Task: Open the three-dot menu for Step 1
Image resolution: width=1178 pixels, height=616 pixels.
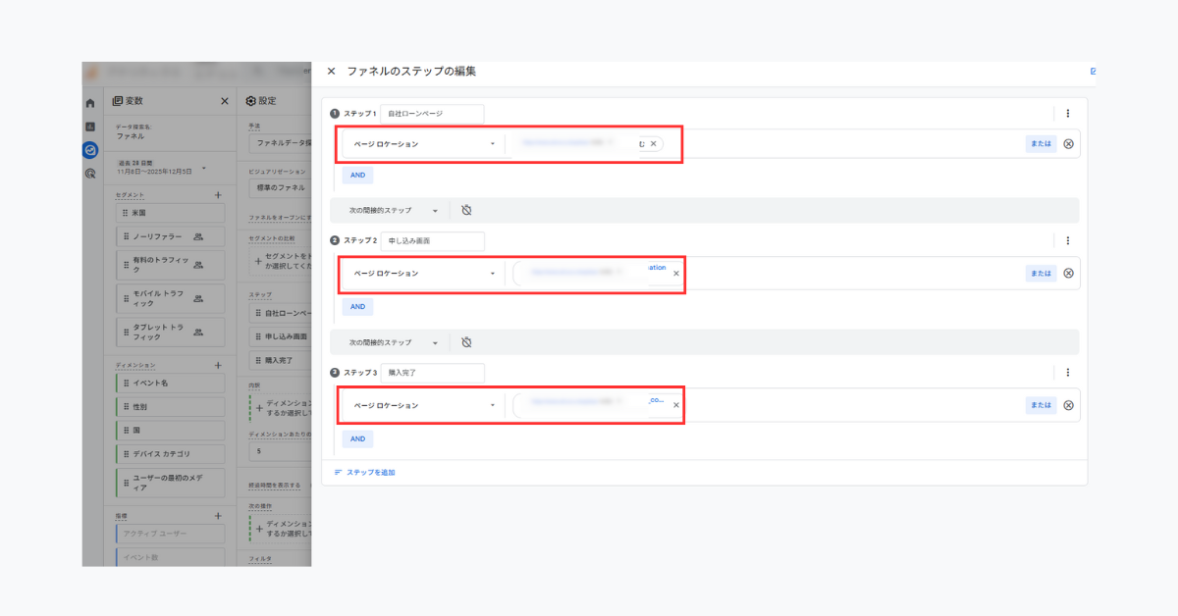Action: point(1067,114)
